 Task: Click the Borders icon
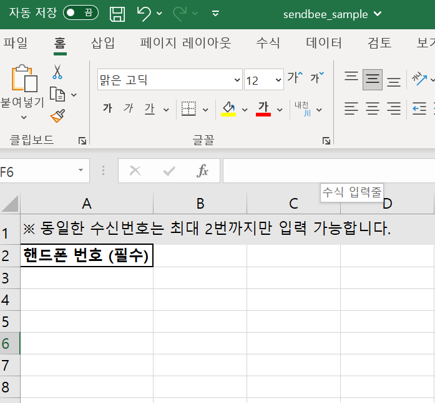[188, 108]
